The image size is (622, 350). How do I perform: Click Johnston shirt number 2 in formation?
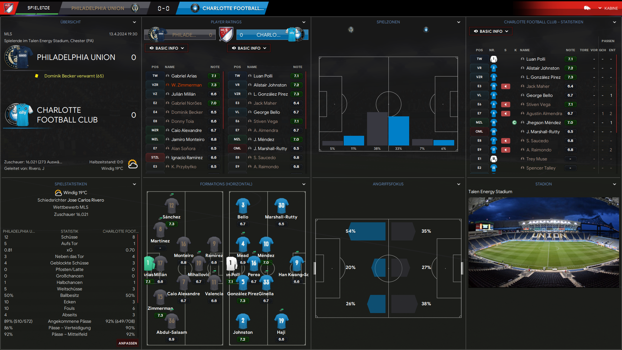click(x=243, y=321)
